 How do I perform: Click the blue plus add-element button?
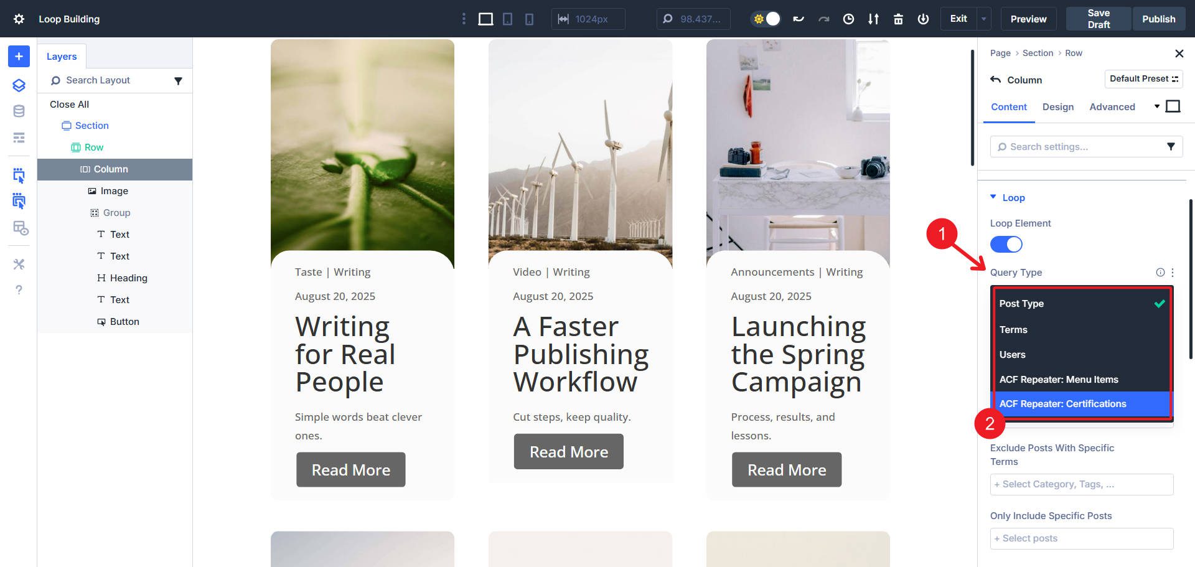[19, 56]
